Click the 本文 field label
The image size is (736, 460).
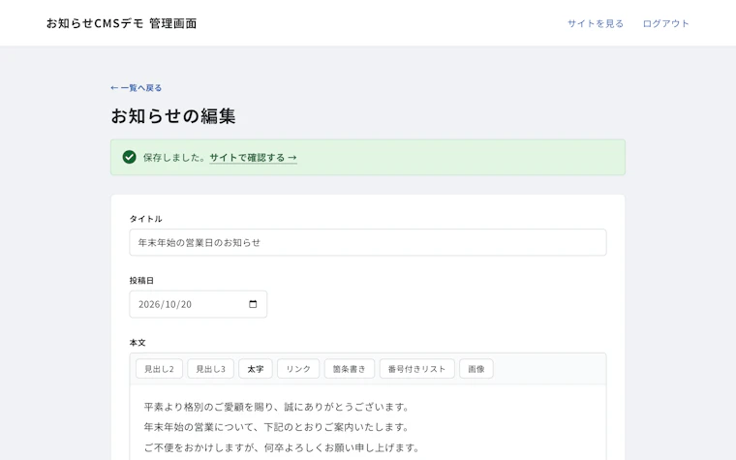coord(138,343)
